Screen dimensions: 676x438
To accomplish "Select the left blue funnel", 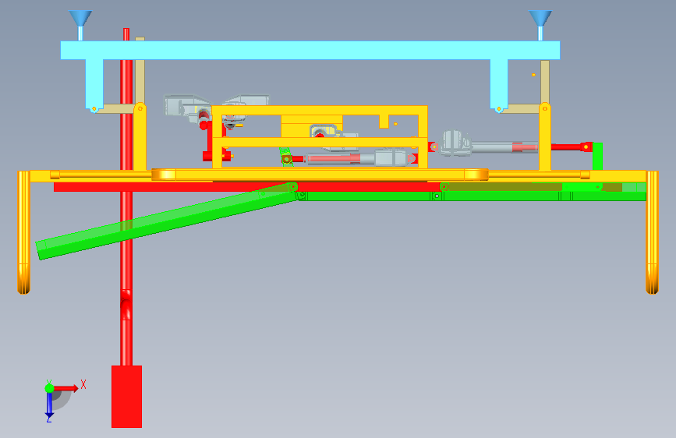I will (80, 19).
